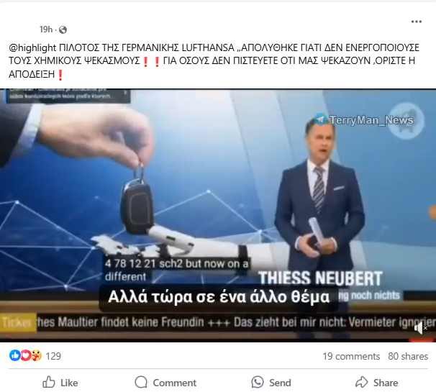Image resolution: width=436 pixels, height=392 pixels.
Task: Open the Care hug reaction emoji
Action: point(36,355)
